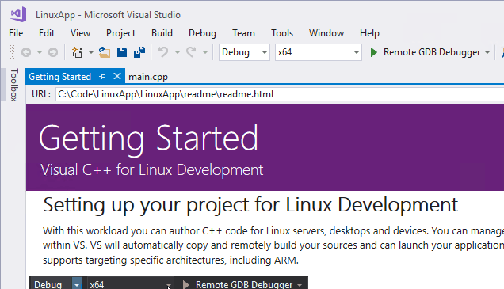
Task: Open the Debug configuration dropdown
Action: click(244, 52)
